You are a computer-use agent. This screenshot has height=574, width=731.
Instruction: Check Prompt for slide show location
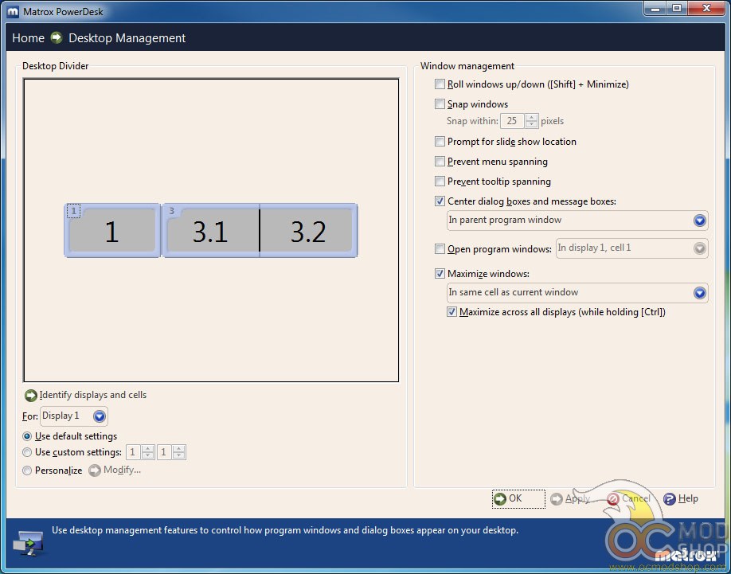tap(440, 141)
